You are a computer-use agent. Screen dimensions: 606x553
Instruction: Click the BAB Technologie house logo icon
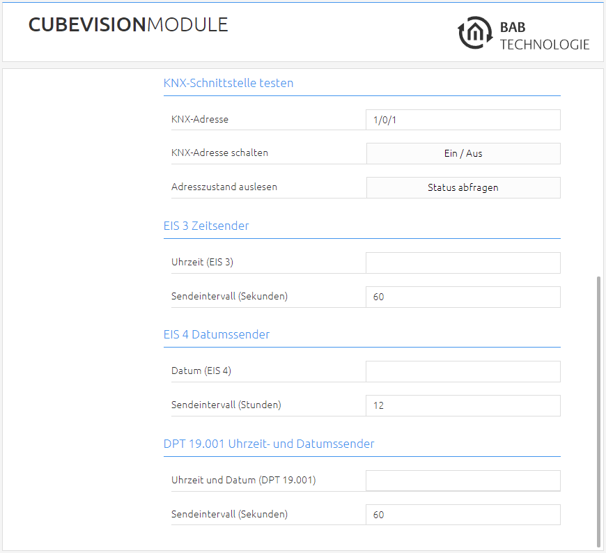[475, 33]
